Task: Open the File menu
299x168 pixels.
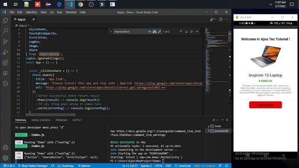Action: 12,12
